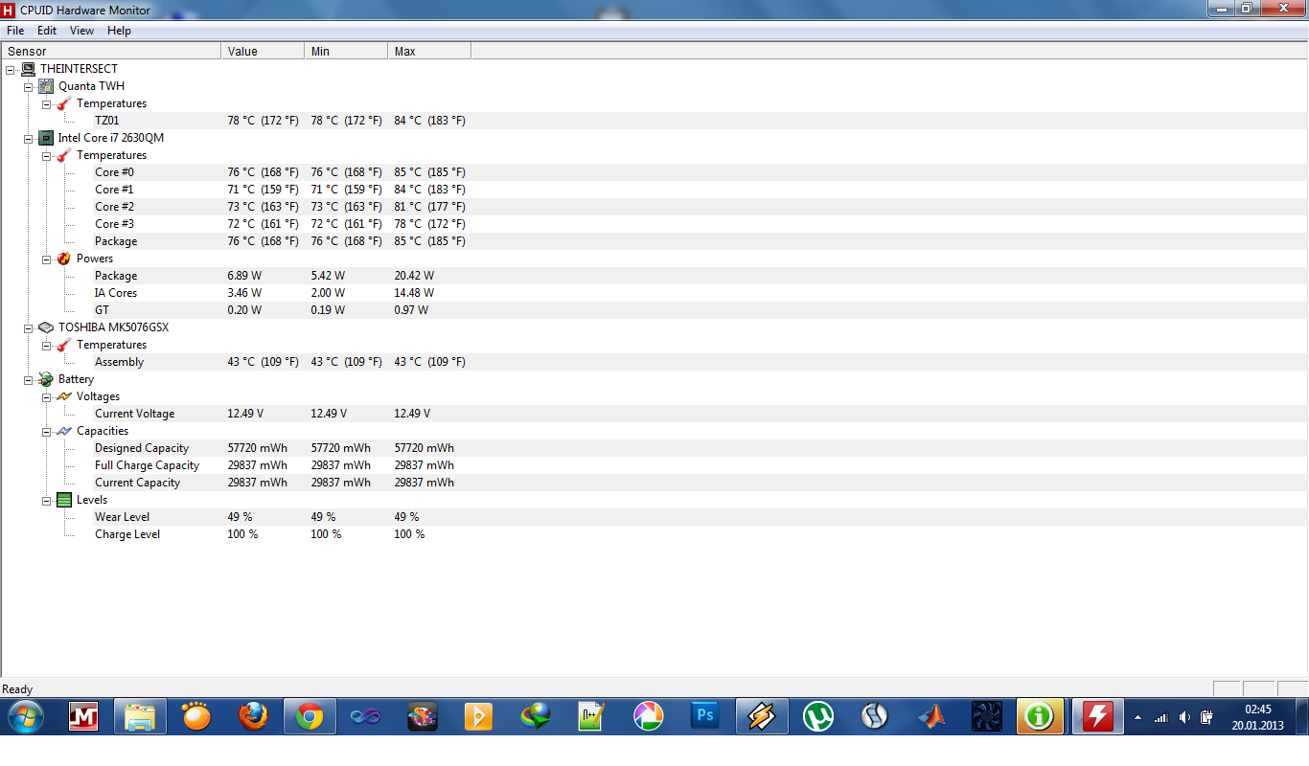Open uTorrent from the taskbar
Image resolution: width=1309 pixels, height=766 pixels.
(818, 716)
